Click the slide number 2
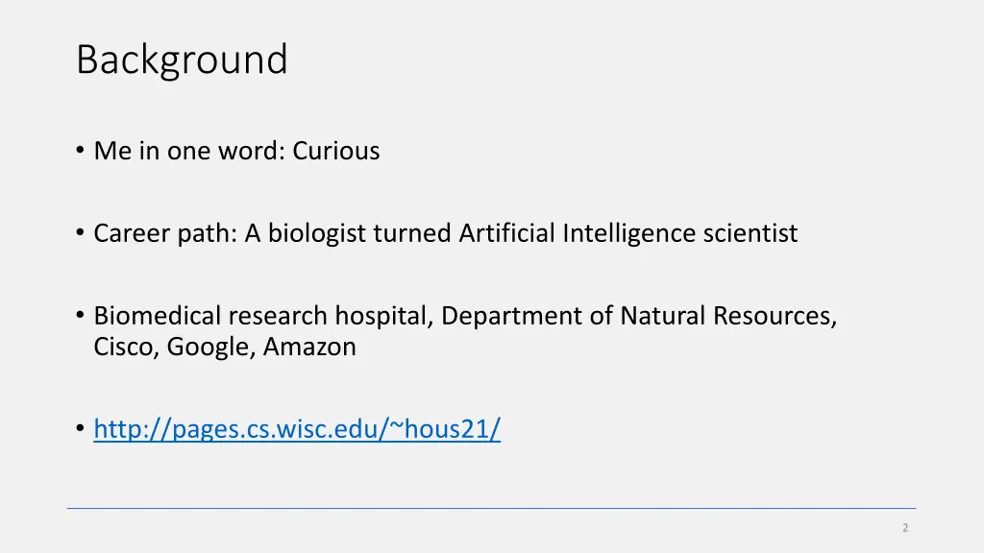 [x=905, y=528]
